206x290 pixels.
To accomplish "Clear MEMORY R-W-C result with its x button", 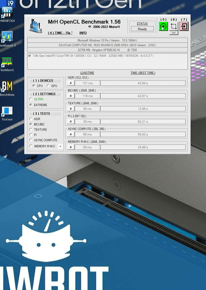I will tap(71, 147).
